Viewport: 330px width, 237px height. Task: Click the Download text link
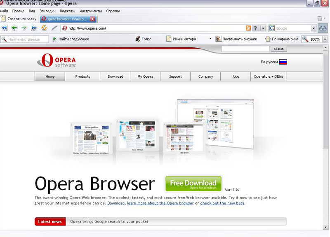tap(116, 203)
